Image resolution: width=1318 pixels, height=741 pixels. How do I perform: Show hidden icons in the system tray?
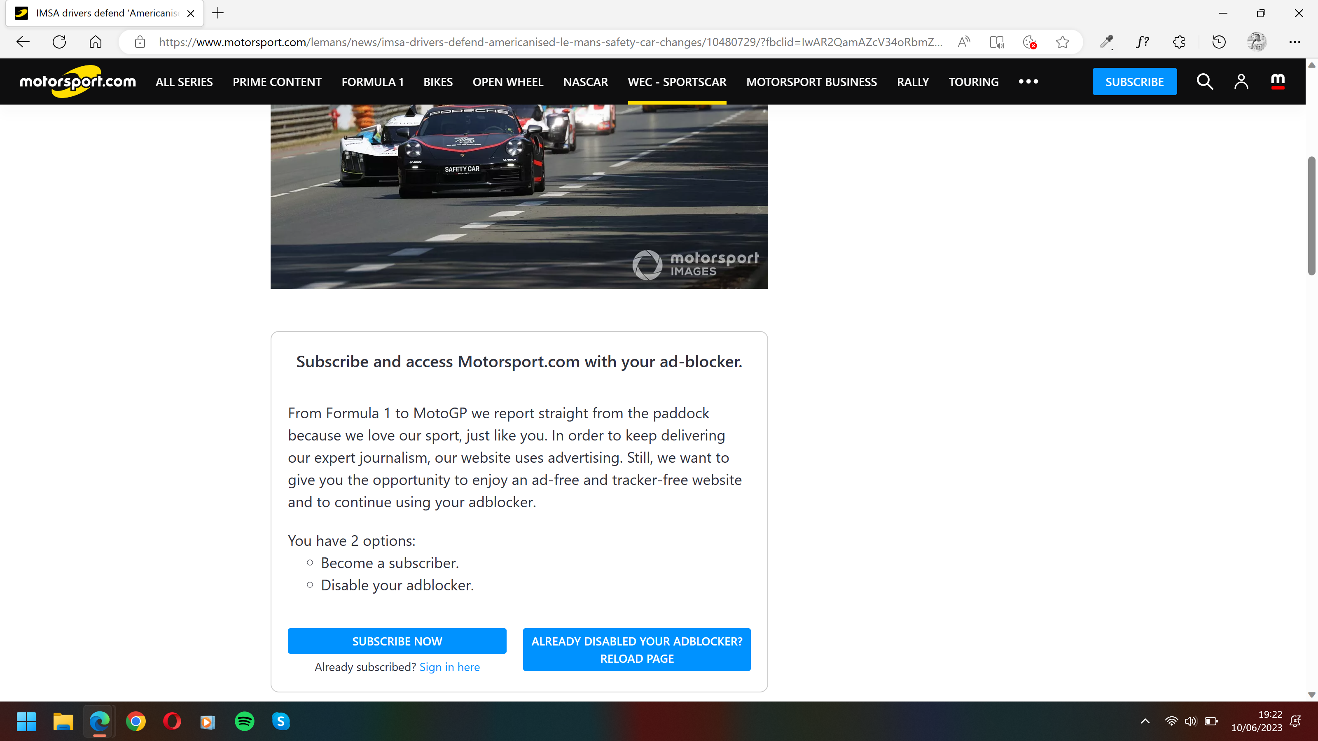tap(1145, 722)
